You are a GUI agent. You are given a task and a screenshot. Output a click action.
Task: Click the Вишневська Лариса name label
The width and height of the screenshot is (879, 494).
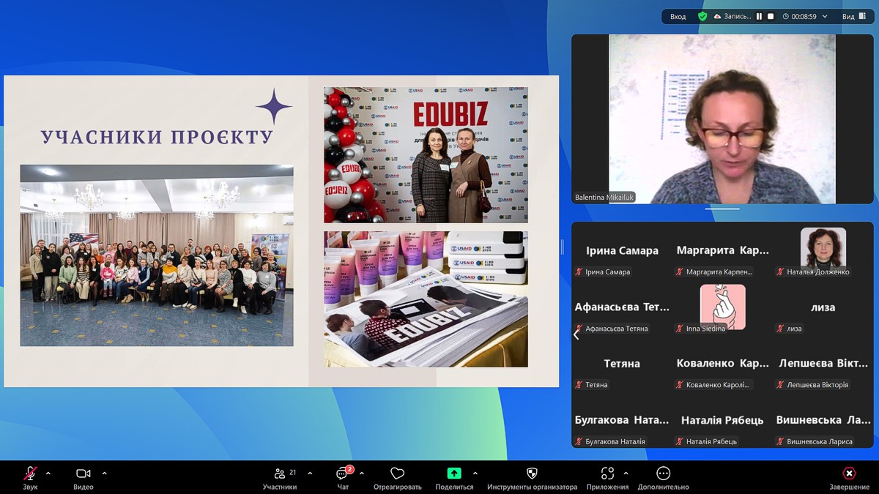pyautogui.click(x=820, y=442)
